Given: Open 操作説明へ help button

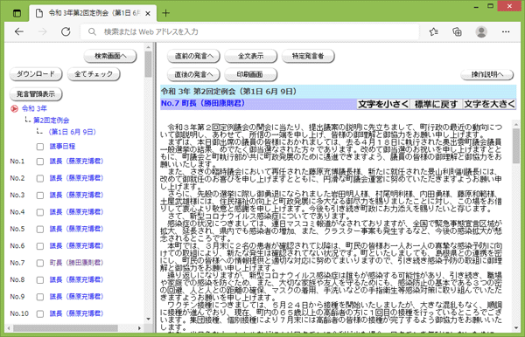Looking at the screenshot, I should [x=487, y=74].
